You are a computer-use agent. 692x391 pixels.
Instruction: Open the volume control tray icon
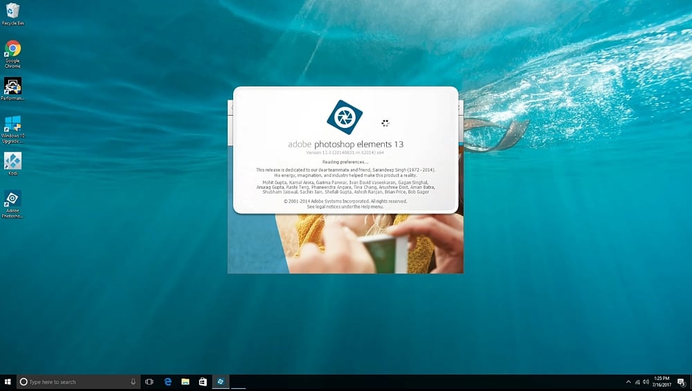click(646, 382)
